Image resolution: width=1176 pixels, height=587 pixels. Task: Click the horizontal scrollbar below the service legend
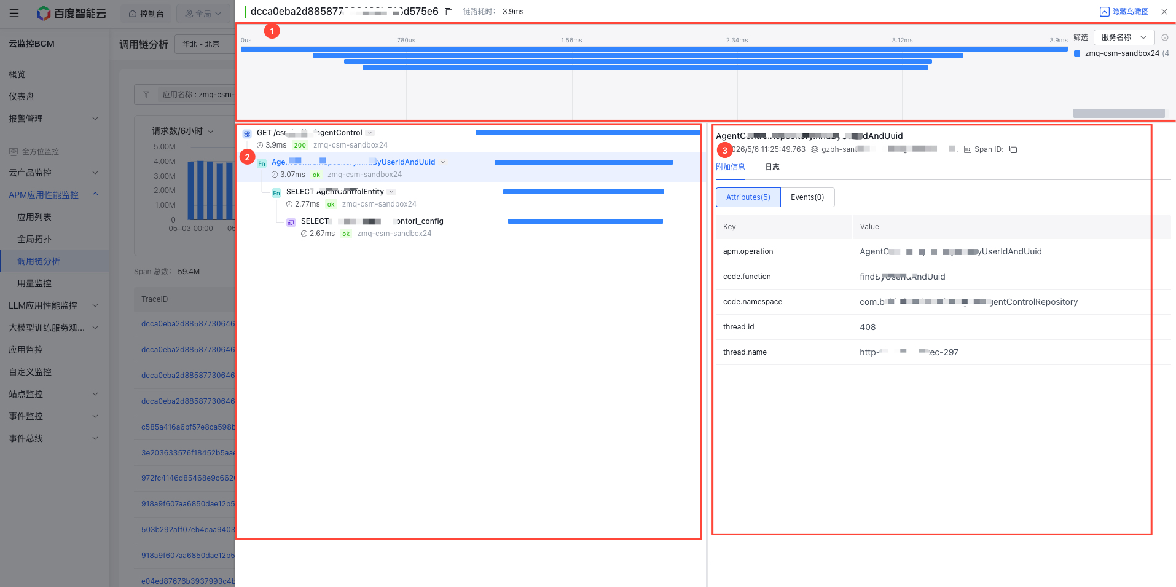point(1119,114)
